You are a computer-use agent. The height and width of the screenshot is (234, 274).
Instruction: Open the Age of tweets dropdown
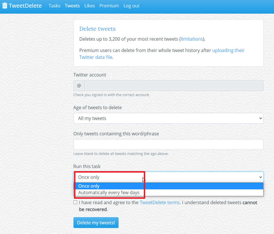(168, 118)
